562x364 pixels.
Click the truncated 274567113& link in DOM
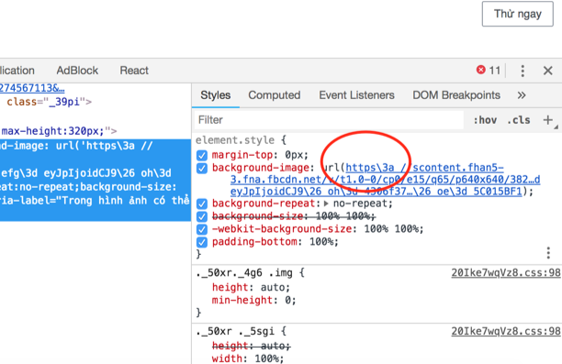[32, 88]
